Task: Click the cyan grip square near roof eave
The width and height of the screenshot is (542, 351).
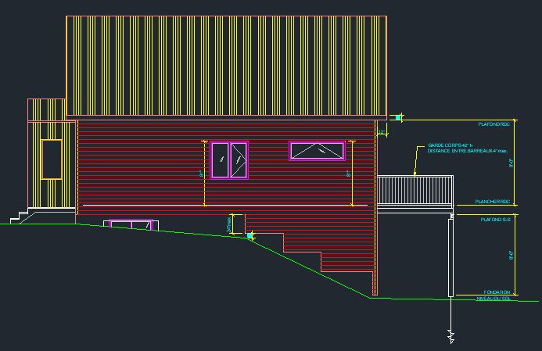Action: [398, 117]
